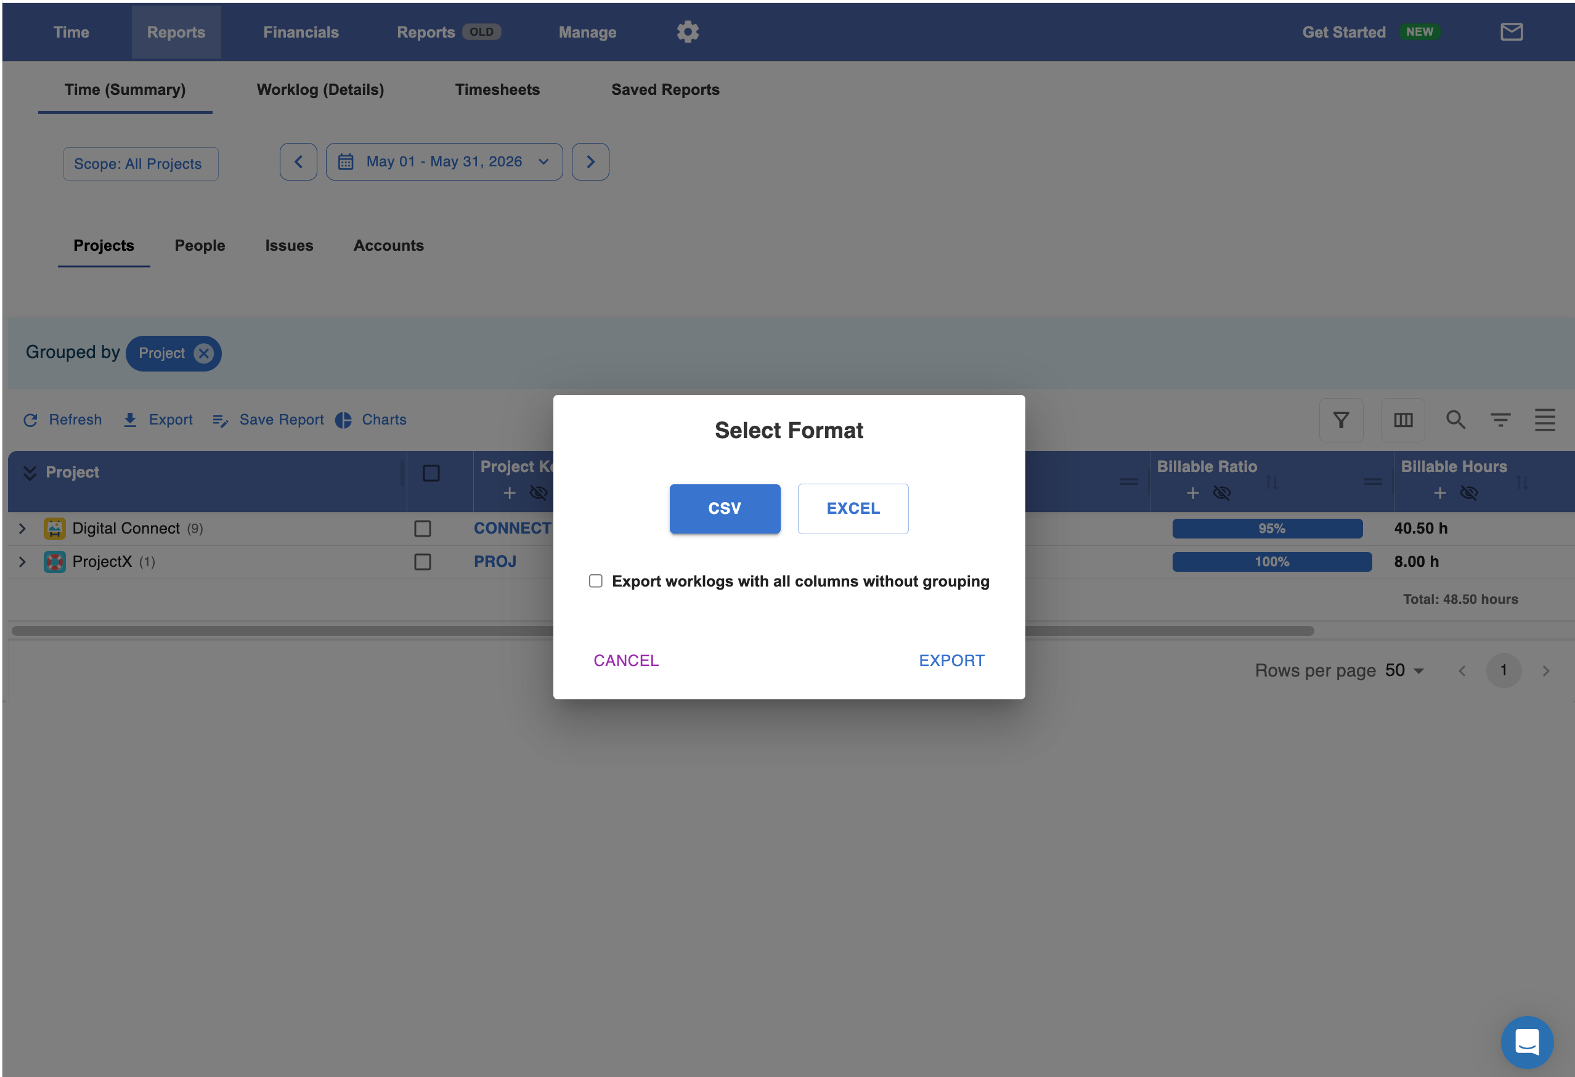The image size is (1575, 1077).
Task: Switch to People tab
Action: coord(199,245)
